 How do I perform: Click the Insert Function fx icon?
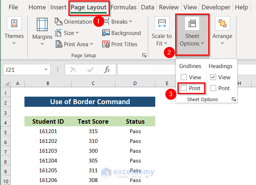tap(107, 70)
